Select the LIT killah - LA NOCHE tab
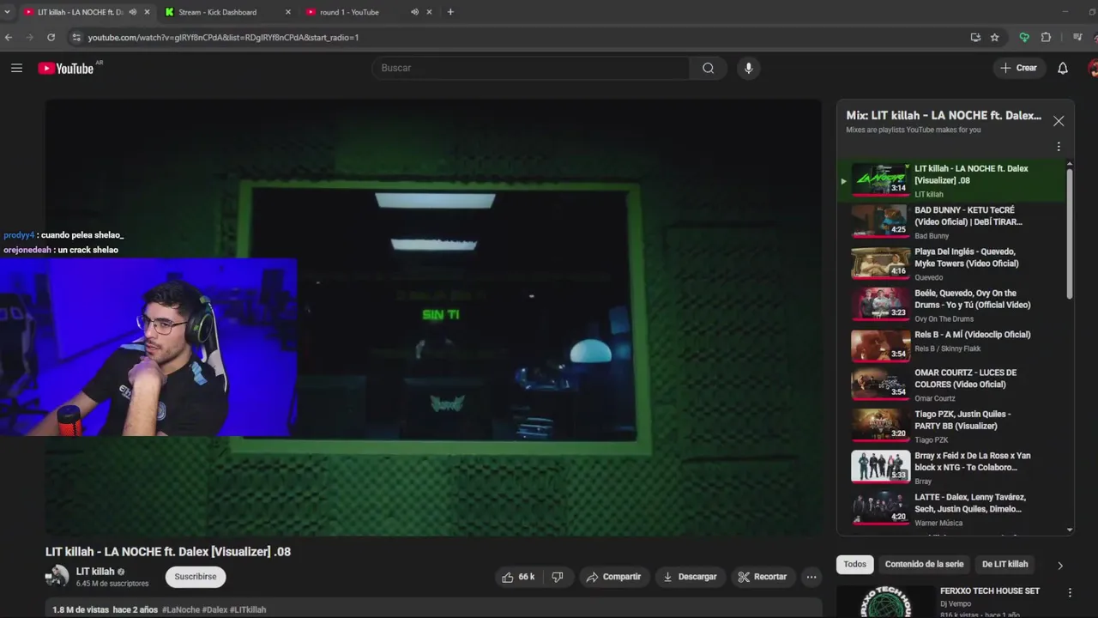The image size is (1098, 618). (79, 12)
